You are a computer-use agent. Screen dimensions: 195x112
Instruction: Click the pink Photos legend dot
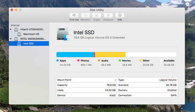coord(78,60)
